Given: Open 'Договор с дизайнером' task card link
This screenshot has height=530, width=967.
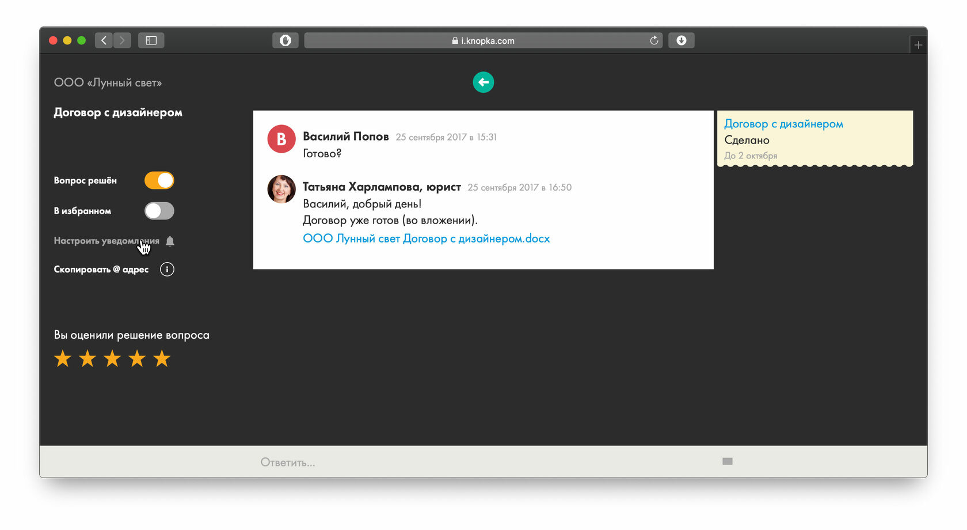Looking at the screenshot, I should (x=783, y=124).
